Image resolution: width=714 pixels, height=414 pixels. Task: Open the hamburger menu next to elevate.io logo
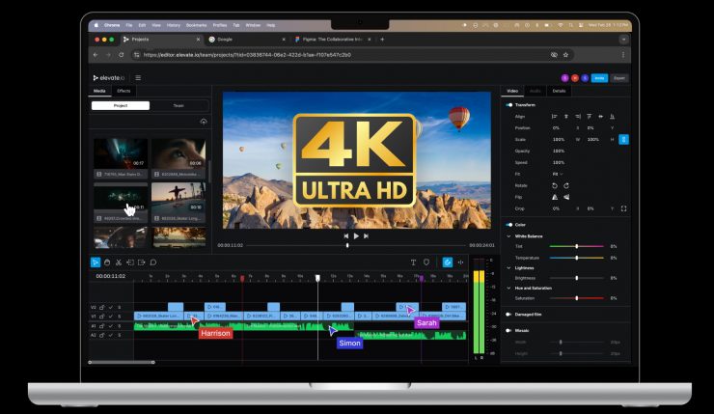pos(138,77)
